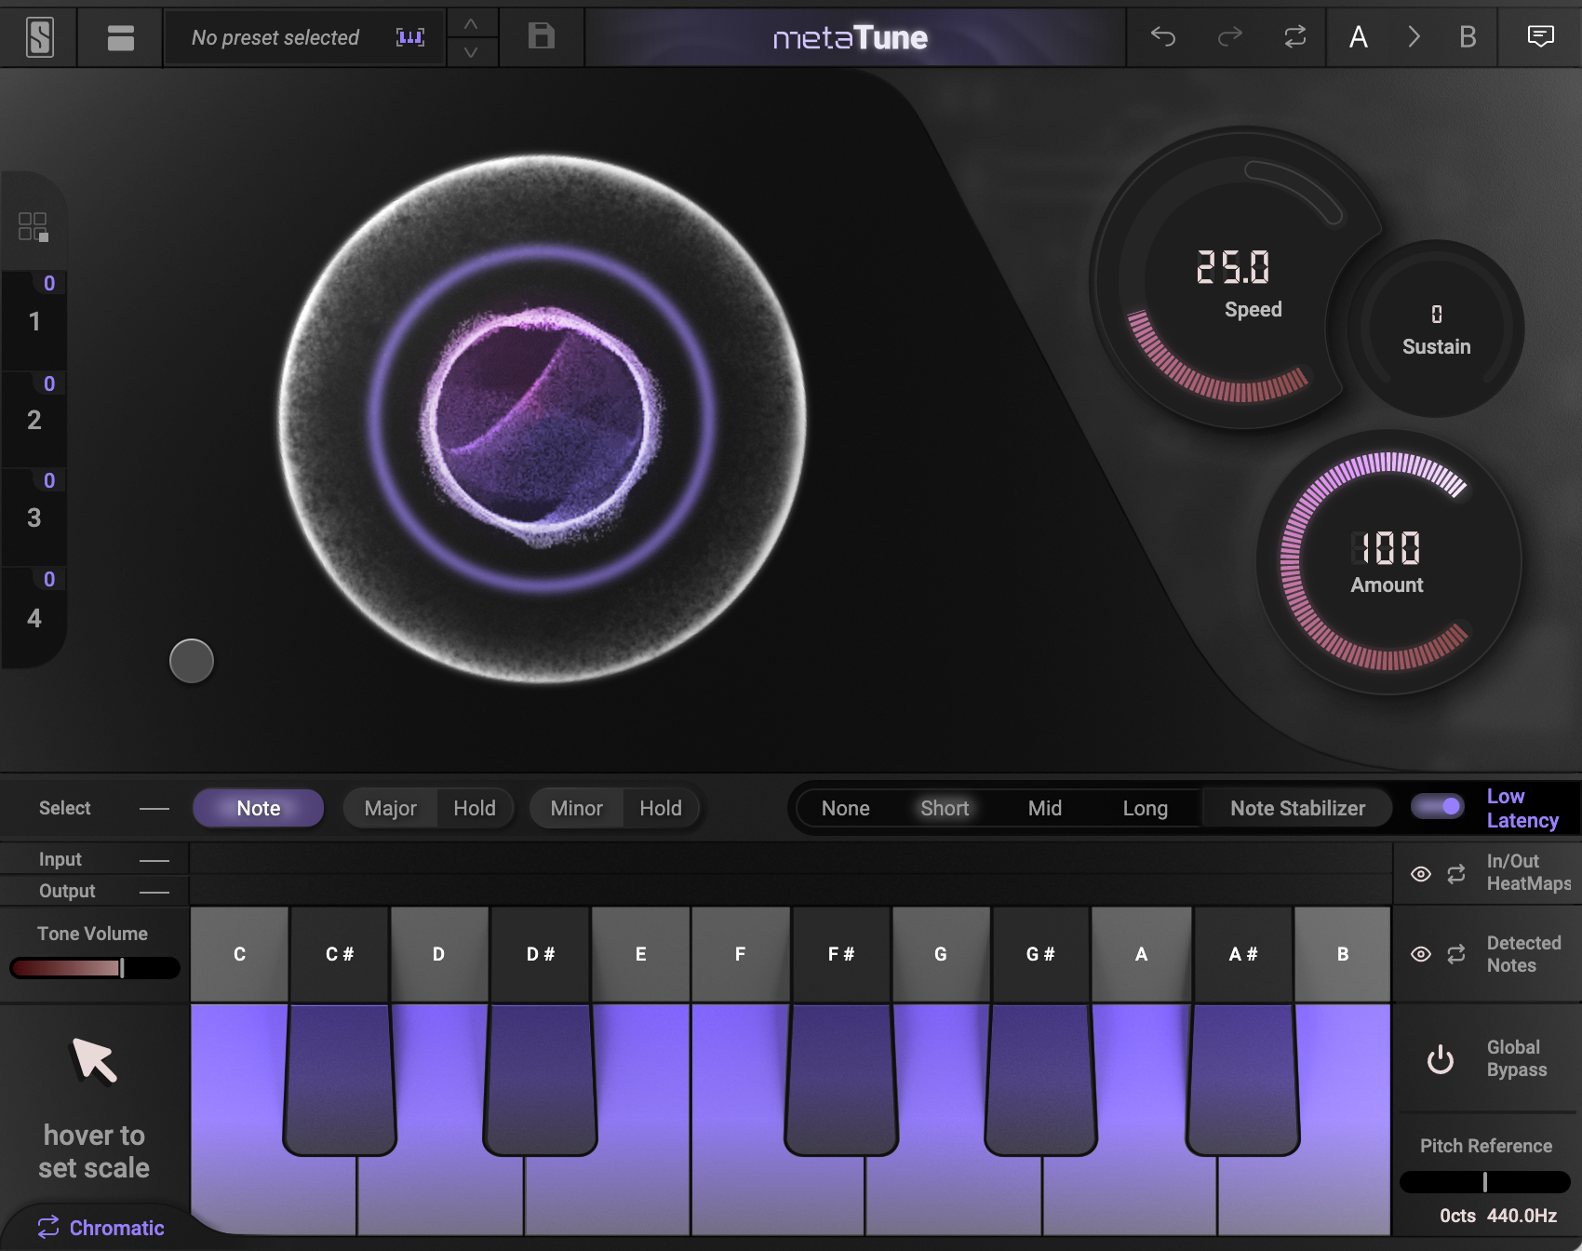The width and height of the screenshot is (1582, 1251).
Task: Toggle the C note label button
Action: click(239, 954)
